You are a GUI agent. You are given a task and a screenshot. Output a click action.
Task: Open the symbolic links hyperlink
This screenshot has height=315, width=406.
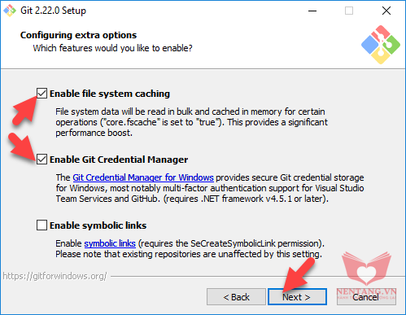coord(110,243)
